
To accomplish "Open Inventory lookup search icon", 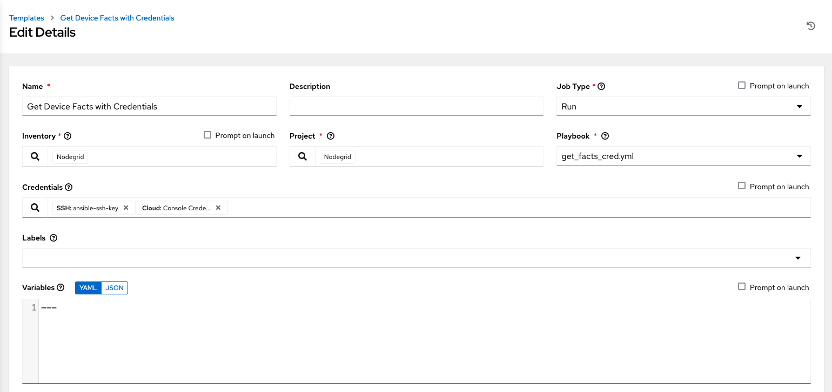I will [35, 156].
